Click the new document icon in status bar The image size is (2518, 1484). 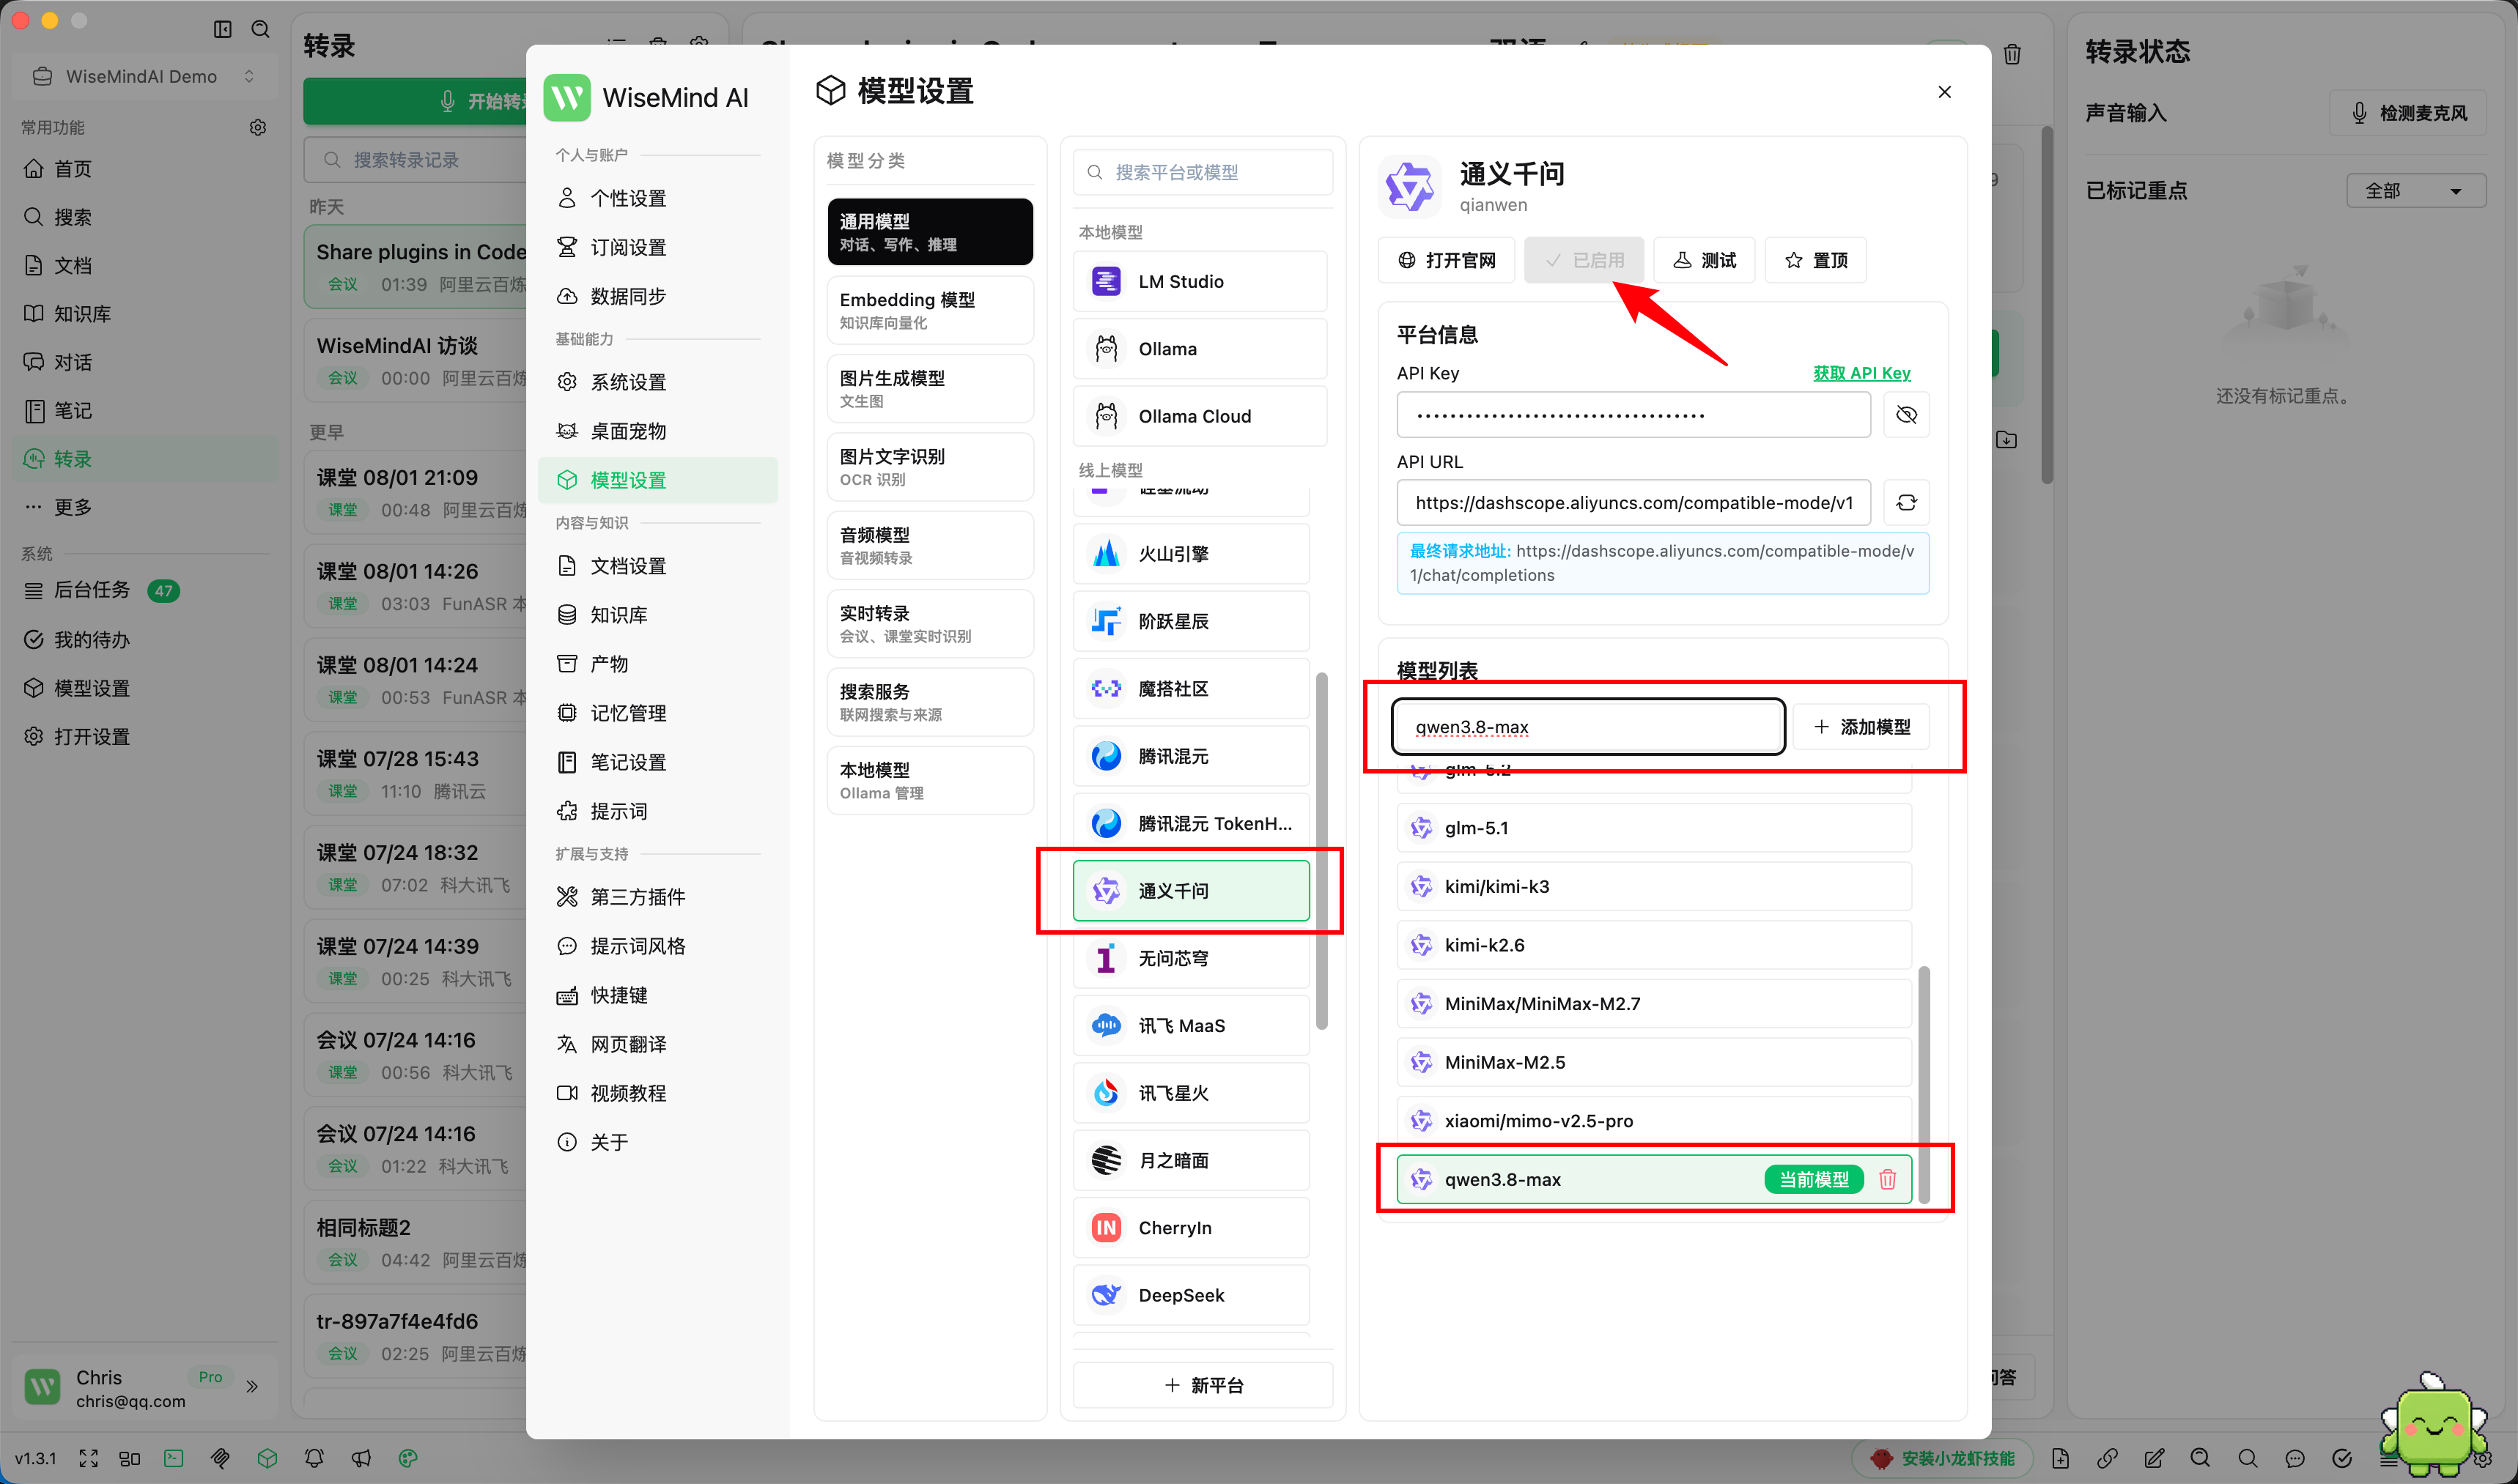click(2061, 1458)
